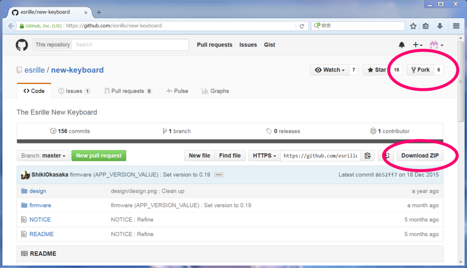Click the This repository search scope label
Viewport: 467px width, 268px height.
52,45
